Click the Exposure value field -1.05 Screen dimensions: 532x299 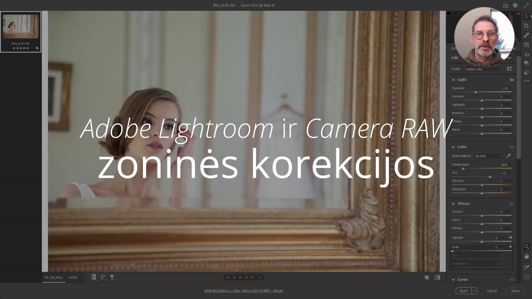click(x=505, y=88)
